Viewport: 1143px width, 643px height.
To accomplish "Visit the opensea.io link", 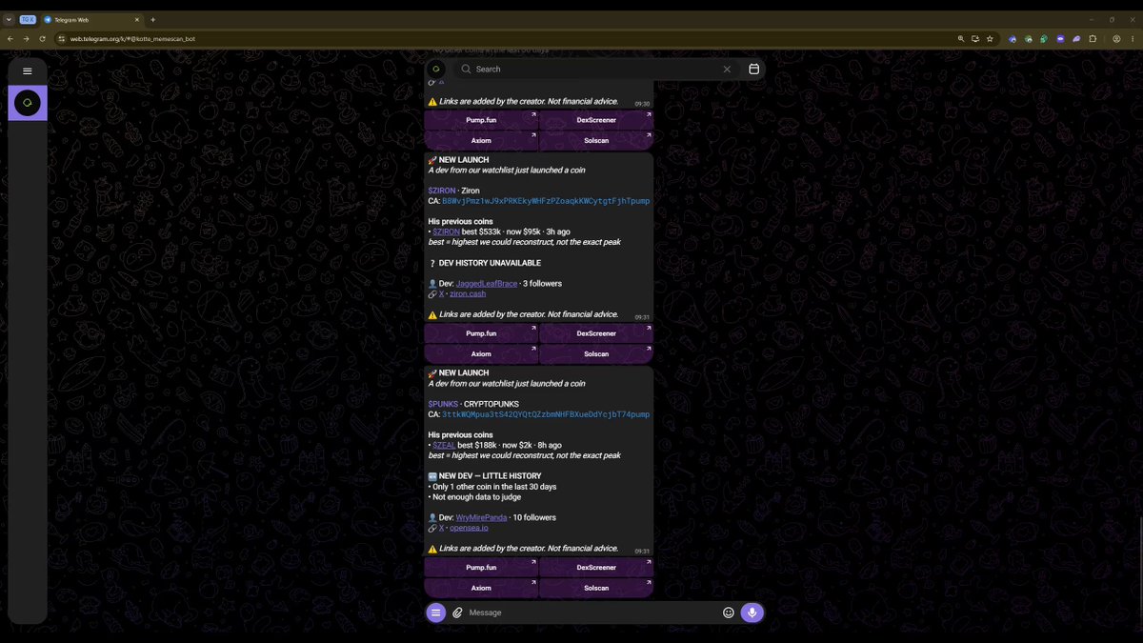I will coord(469,528).
